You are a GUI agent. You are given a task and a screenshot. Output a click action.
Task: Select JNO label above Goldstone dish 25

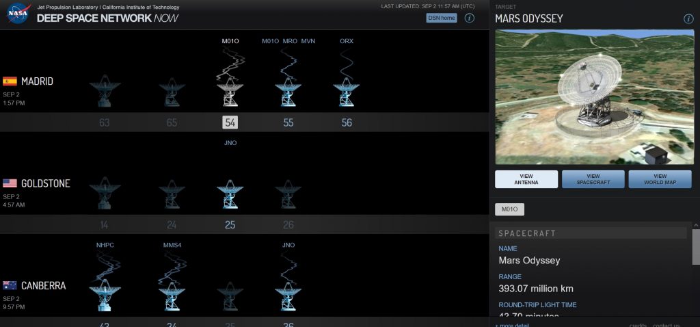coord(230,143)
